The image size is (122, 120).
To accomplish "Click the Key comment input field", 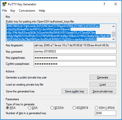I will click(x=75, y=51).
